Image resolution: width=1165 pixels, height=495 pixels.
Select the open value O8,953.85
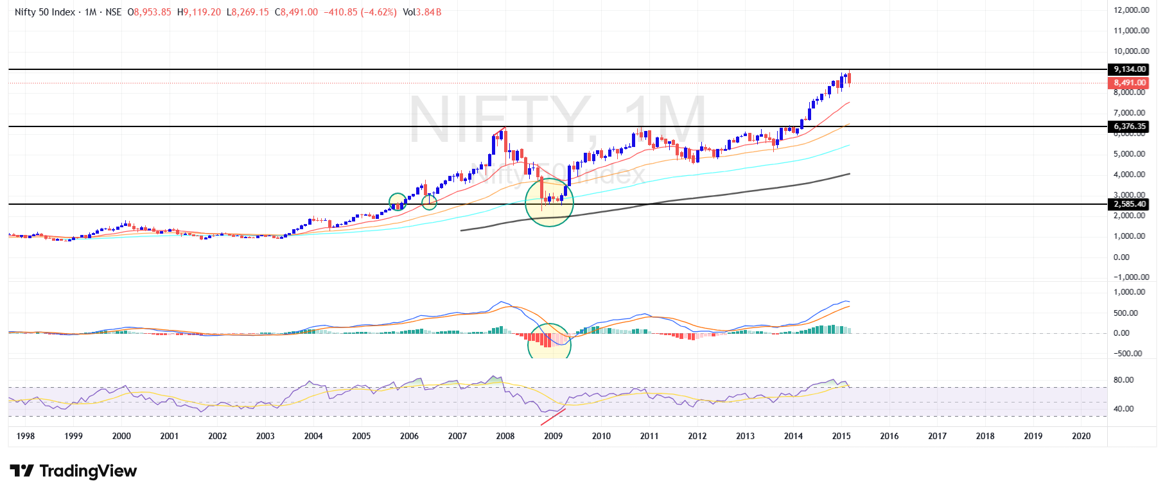point(149,12)
